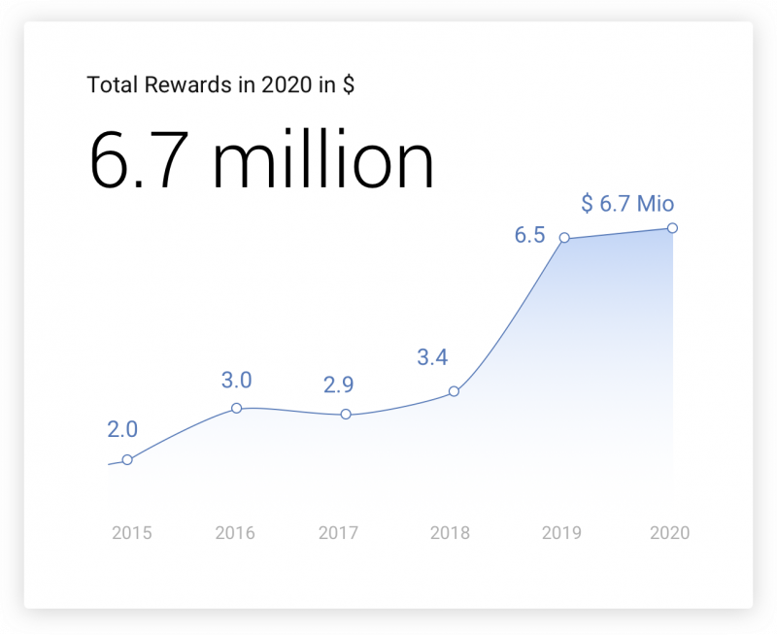Screen dimensions: 777x635
Task: Select the "$ 6.7 Mio" label
Action: (x=626, y=203)
